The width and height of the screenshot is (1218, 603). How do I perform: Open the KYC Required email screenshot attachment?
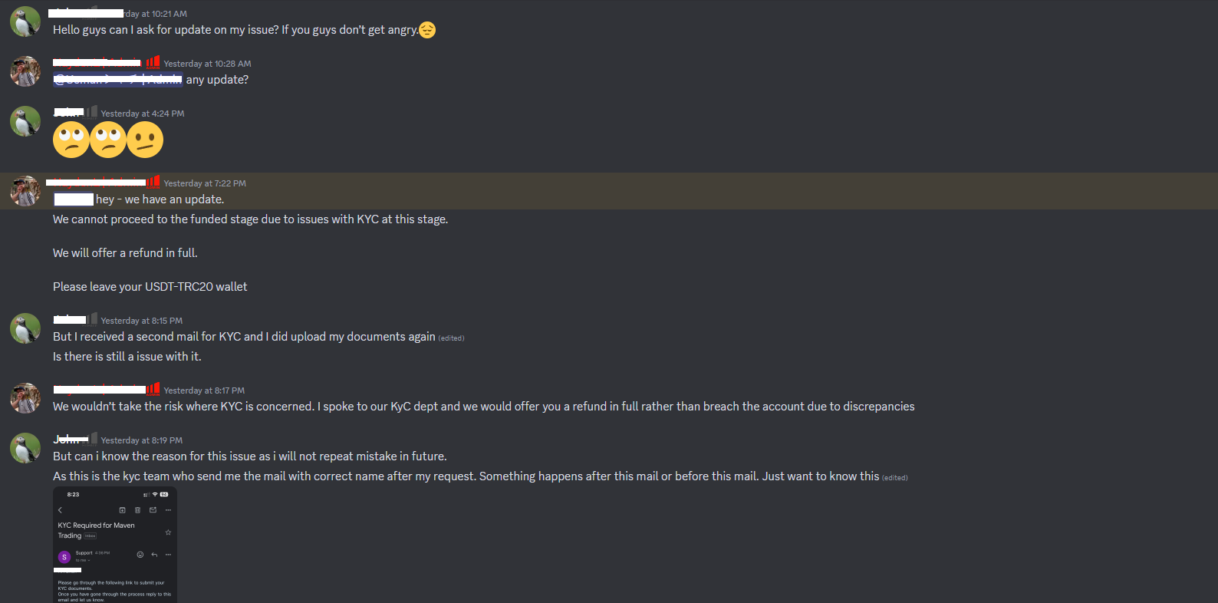(x=115, y=545)
